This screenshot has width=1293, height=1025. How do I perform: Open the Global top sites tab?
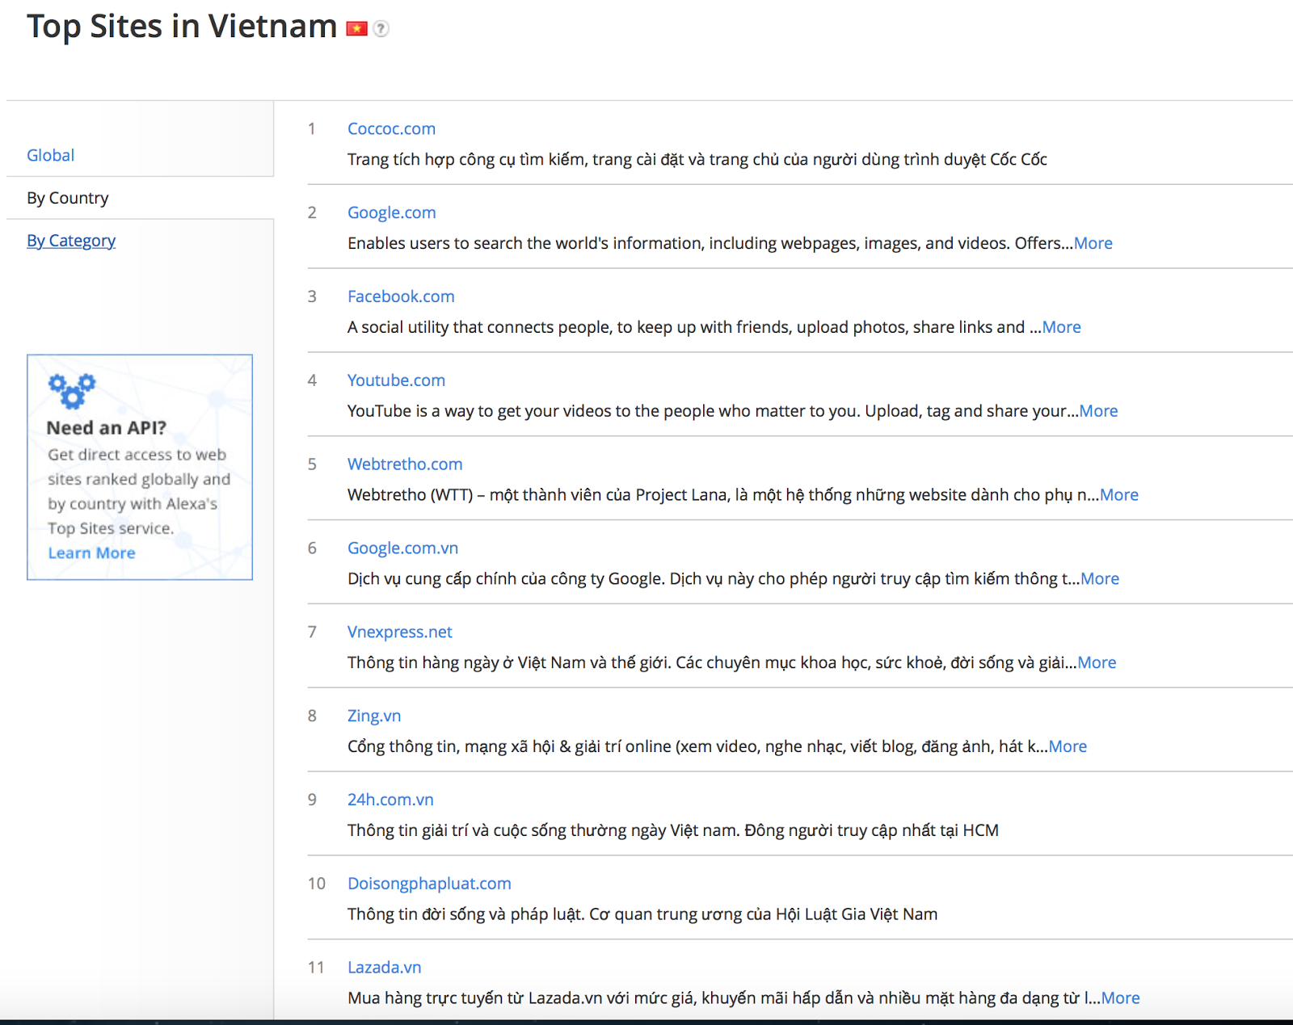50,155
